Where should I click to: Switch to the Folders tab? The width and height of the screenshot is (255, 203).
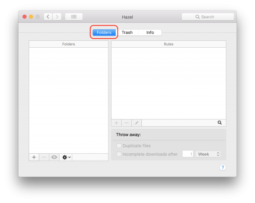coord(104,32)
